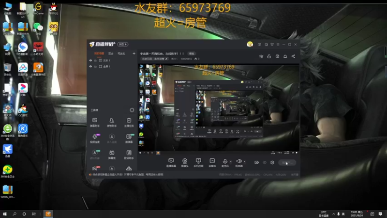Click the skin (shirt) icon in title bar
Screen dimensions: 387x218
click(x=272, y=45)
